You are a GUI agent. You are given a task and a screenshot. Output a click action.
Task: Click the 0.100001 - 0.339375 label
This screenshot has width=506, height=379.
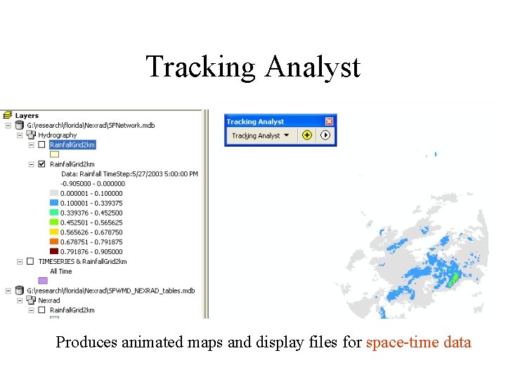(x=91, y=203)
